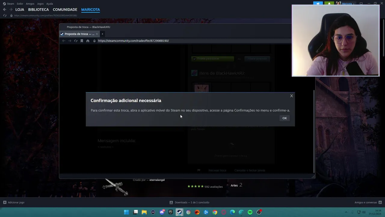Screen dimensions: 385x217
Task: Click the trade window resize grip
Action: pyautogui.click(x=313, y=177)
